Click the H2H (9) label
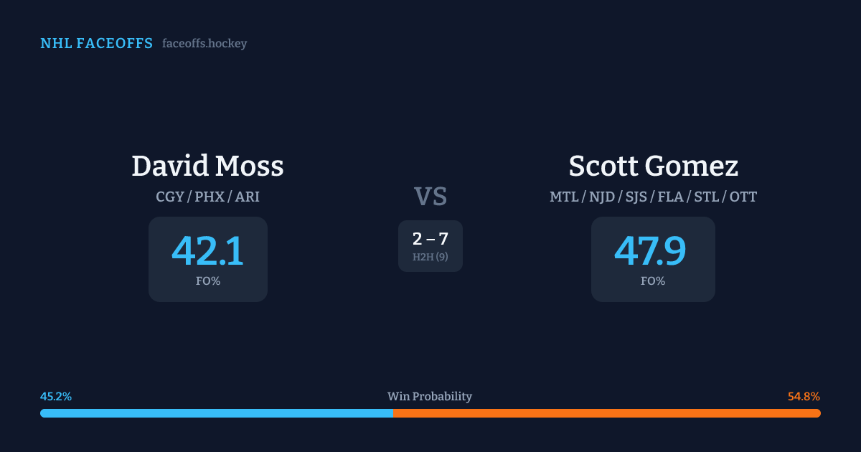Viewport: 861px width, 452px height. click(430, 257)
